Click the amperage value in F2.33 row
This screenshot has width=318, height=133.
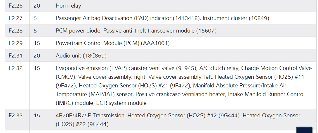pos(37,116)
